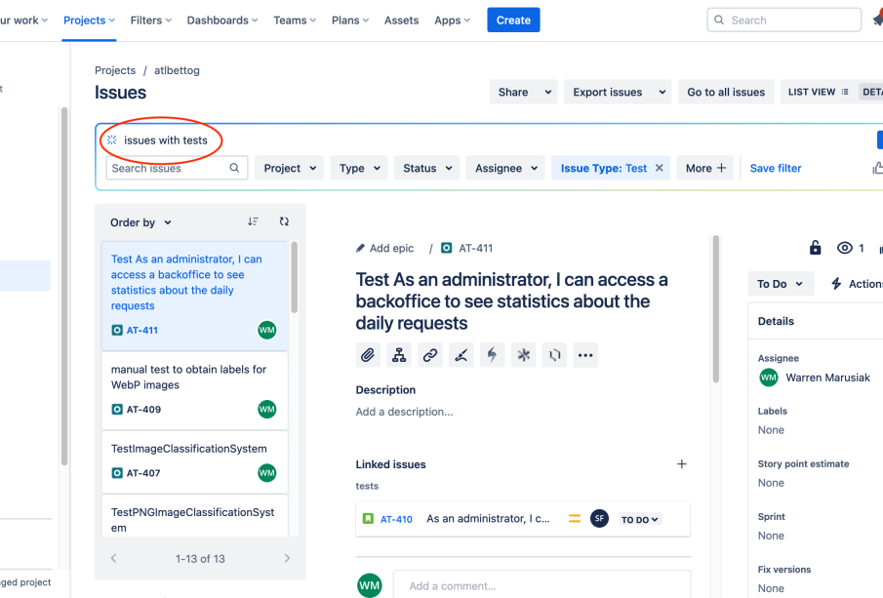Click the sort direction icon beside Order by
Image resolution: width=883 pixels, height=598 pixels.
coord(254,222)
